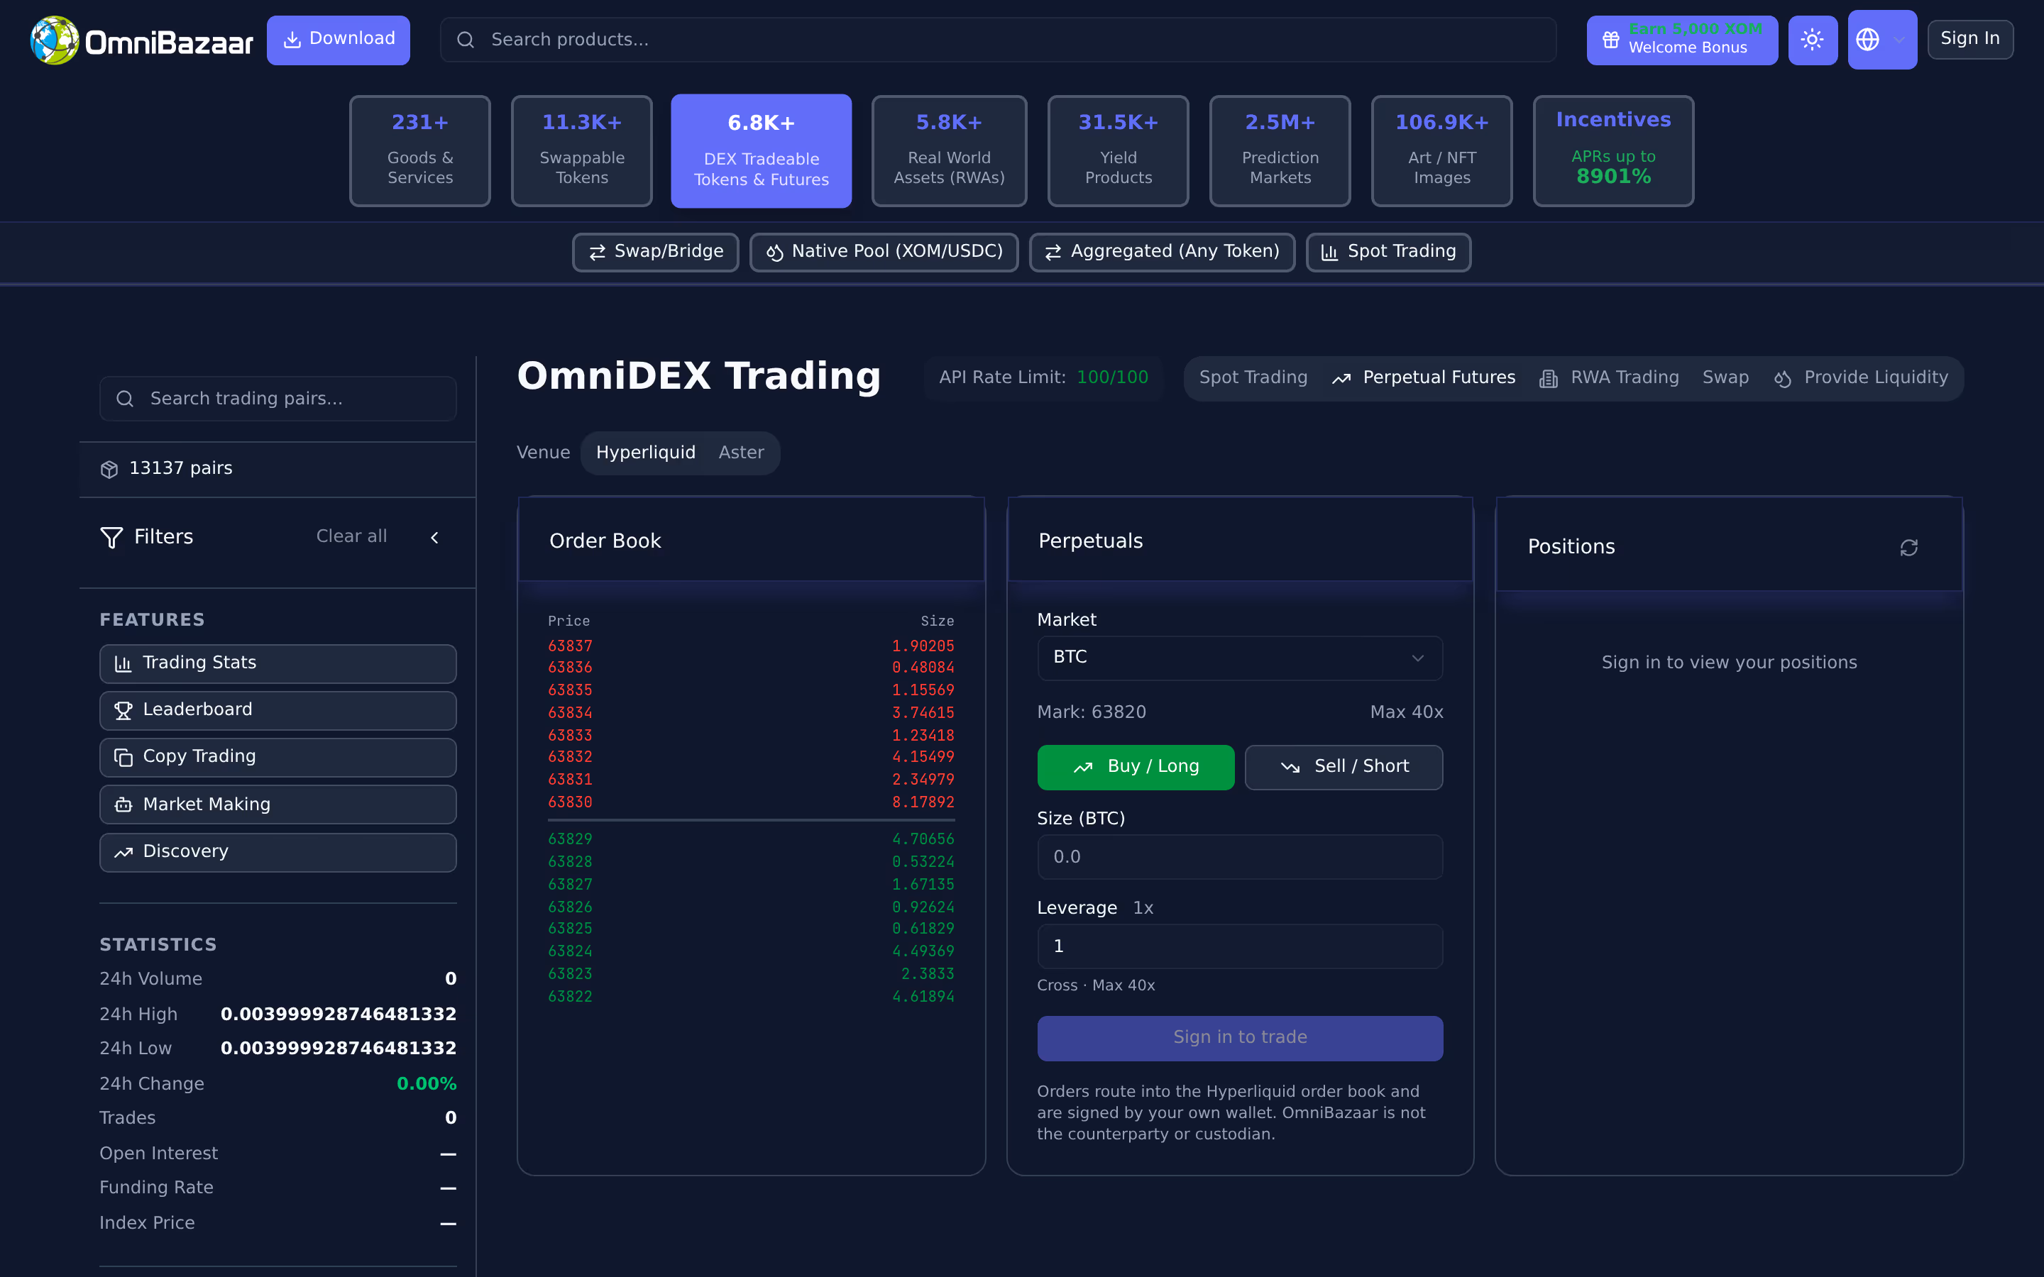This screenshot has height=1277, width=2044.
Task: Select the Hyperliquid venue
Action: [646, 453]
